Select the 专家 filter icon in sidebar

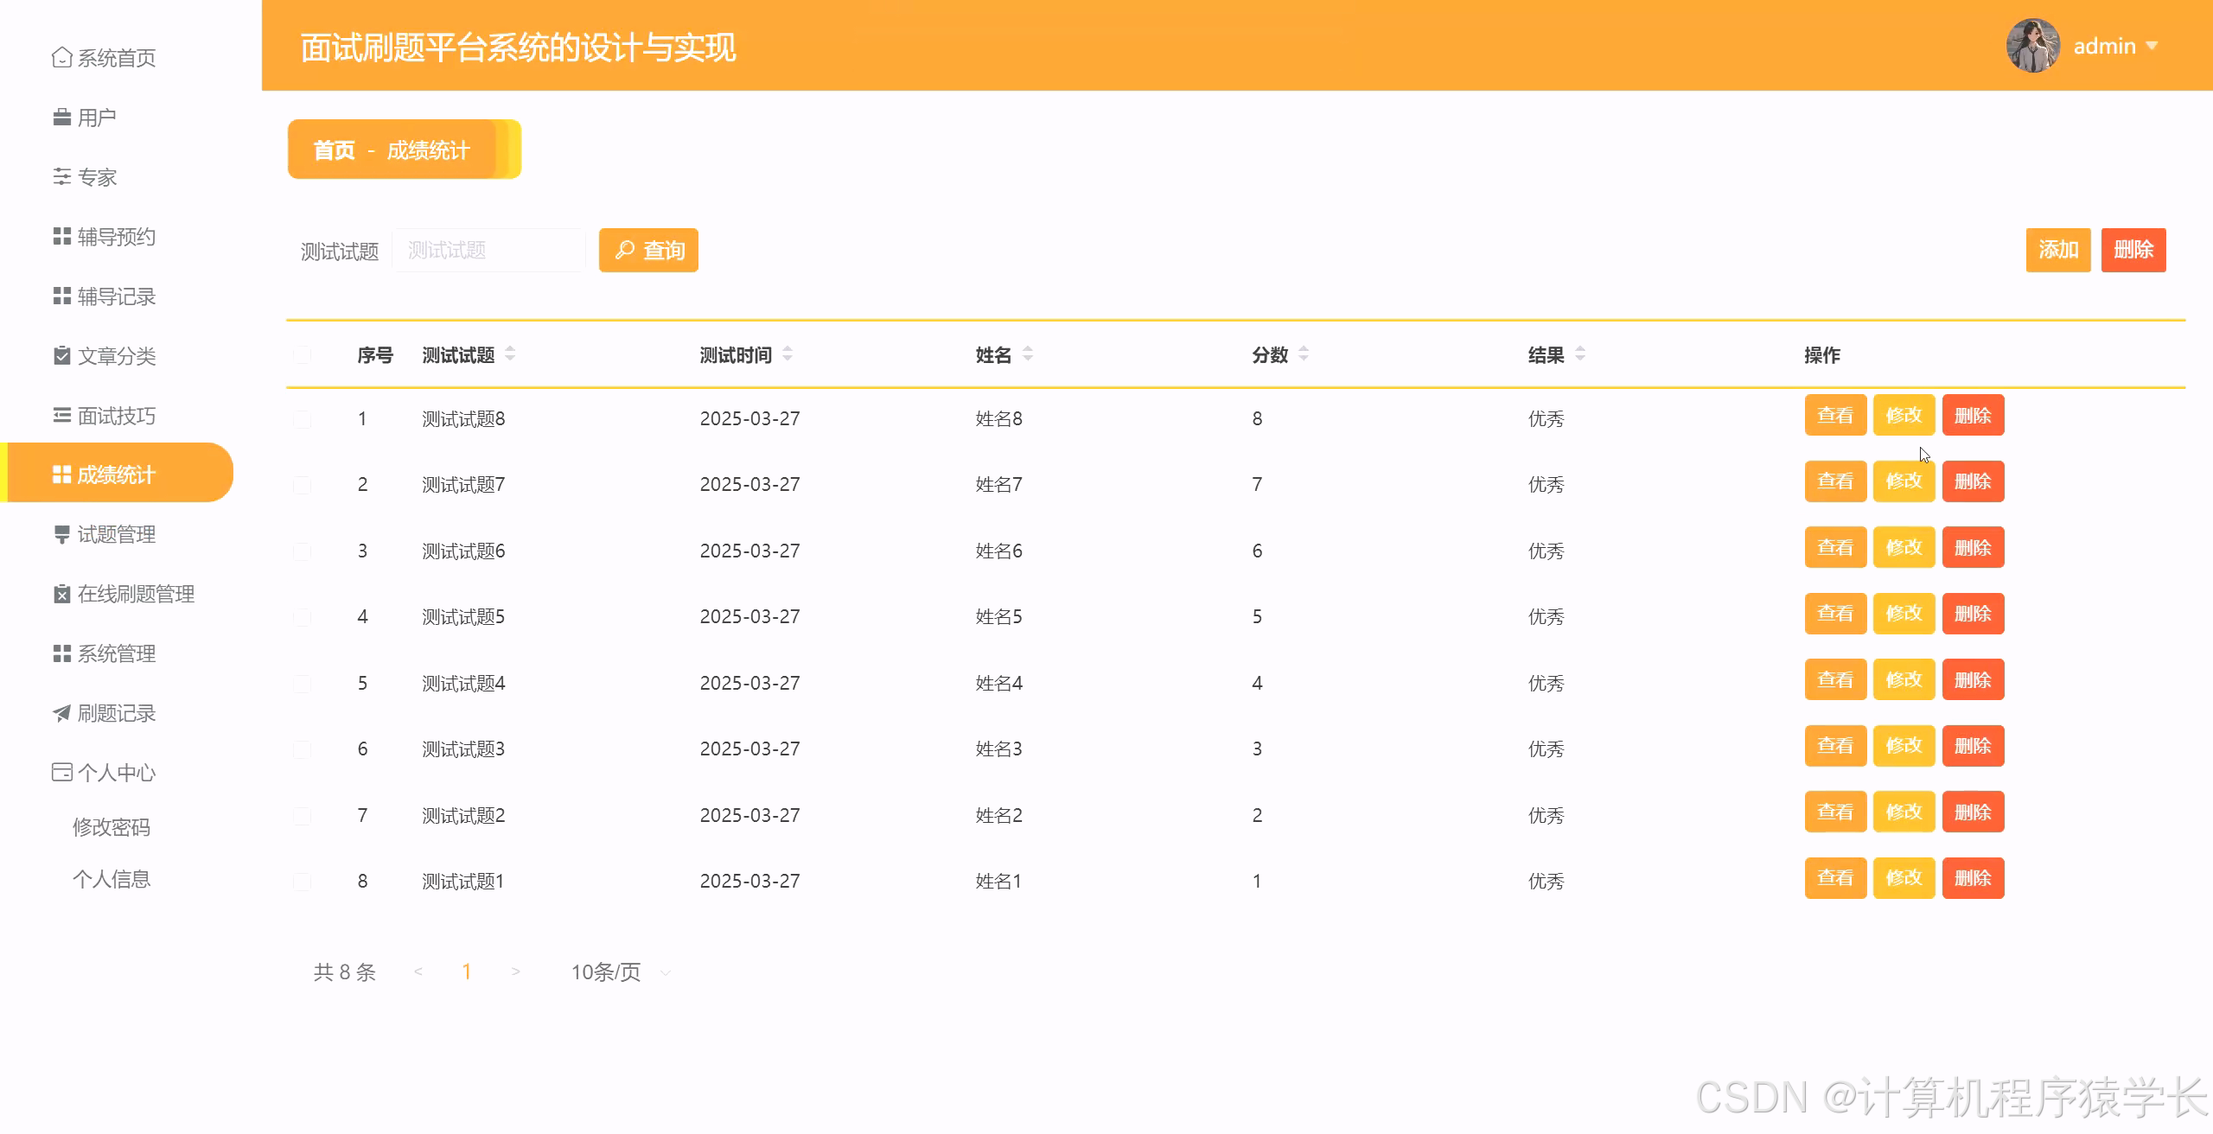[x=61, y=176]
